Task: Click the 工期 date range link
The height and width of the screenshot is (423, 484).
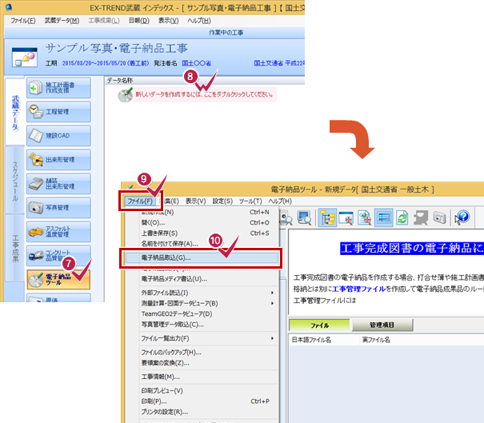Action: coord(106,63)
